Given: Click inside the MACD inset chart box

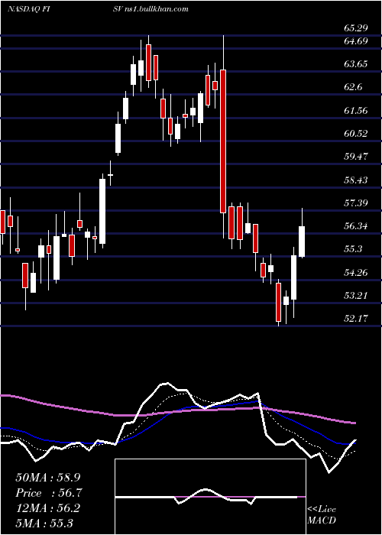Looking at the screenshot, I should (x=210, y=497).
